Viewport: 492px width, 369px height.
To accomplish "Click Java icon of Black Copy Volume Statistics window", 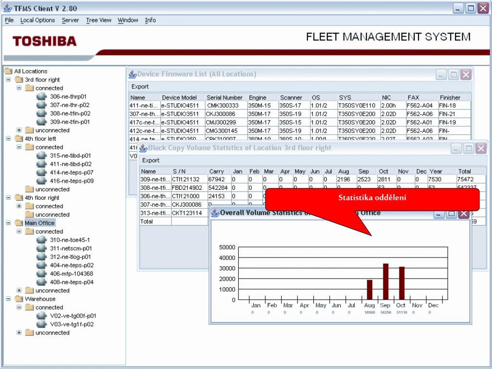I will pyautogui.click(x=143, y=148).
